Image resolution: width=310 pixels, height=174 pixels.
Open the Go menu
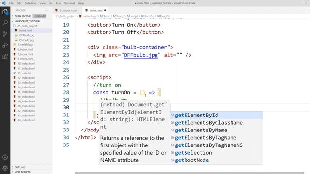click(50, 3)
